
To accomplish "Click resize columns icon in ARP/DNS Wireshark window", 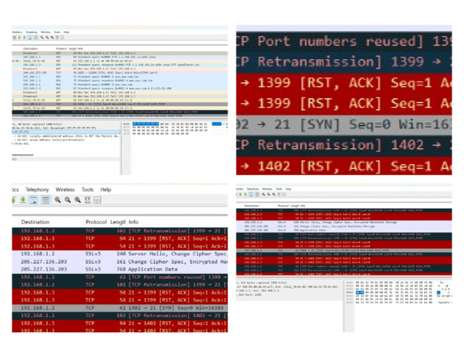I will click(57, 37).
